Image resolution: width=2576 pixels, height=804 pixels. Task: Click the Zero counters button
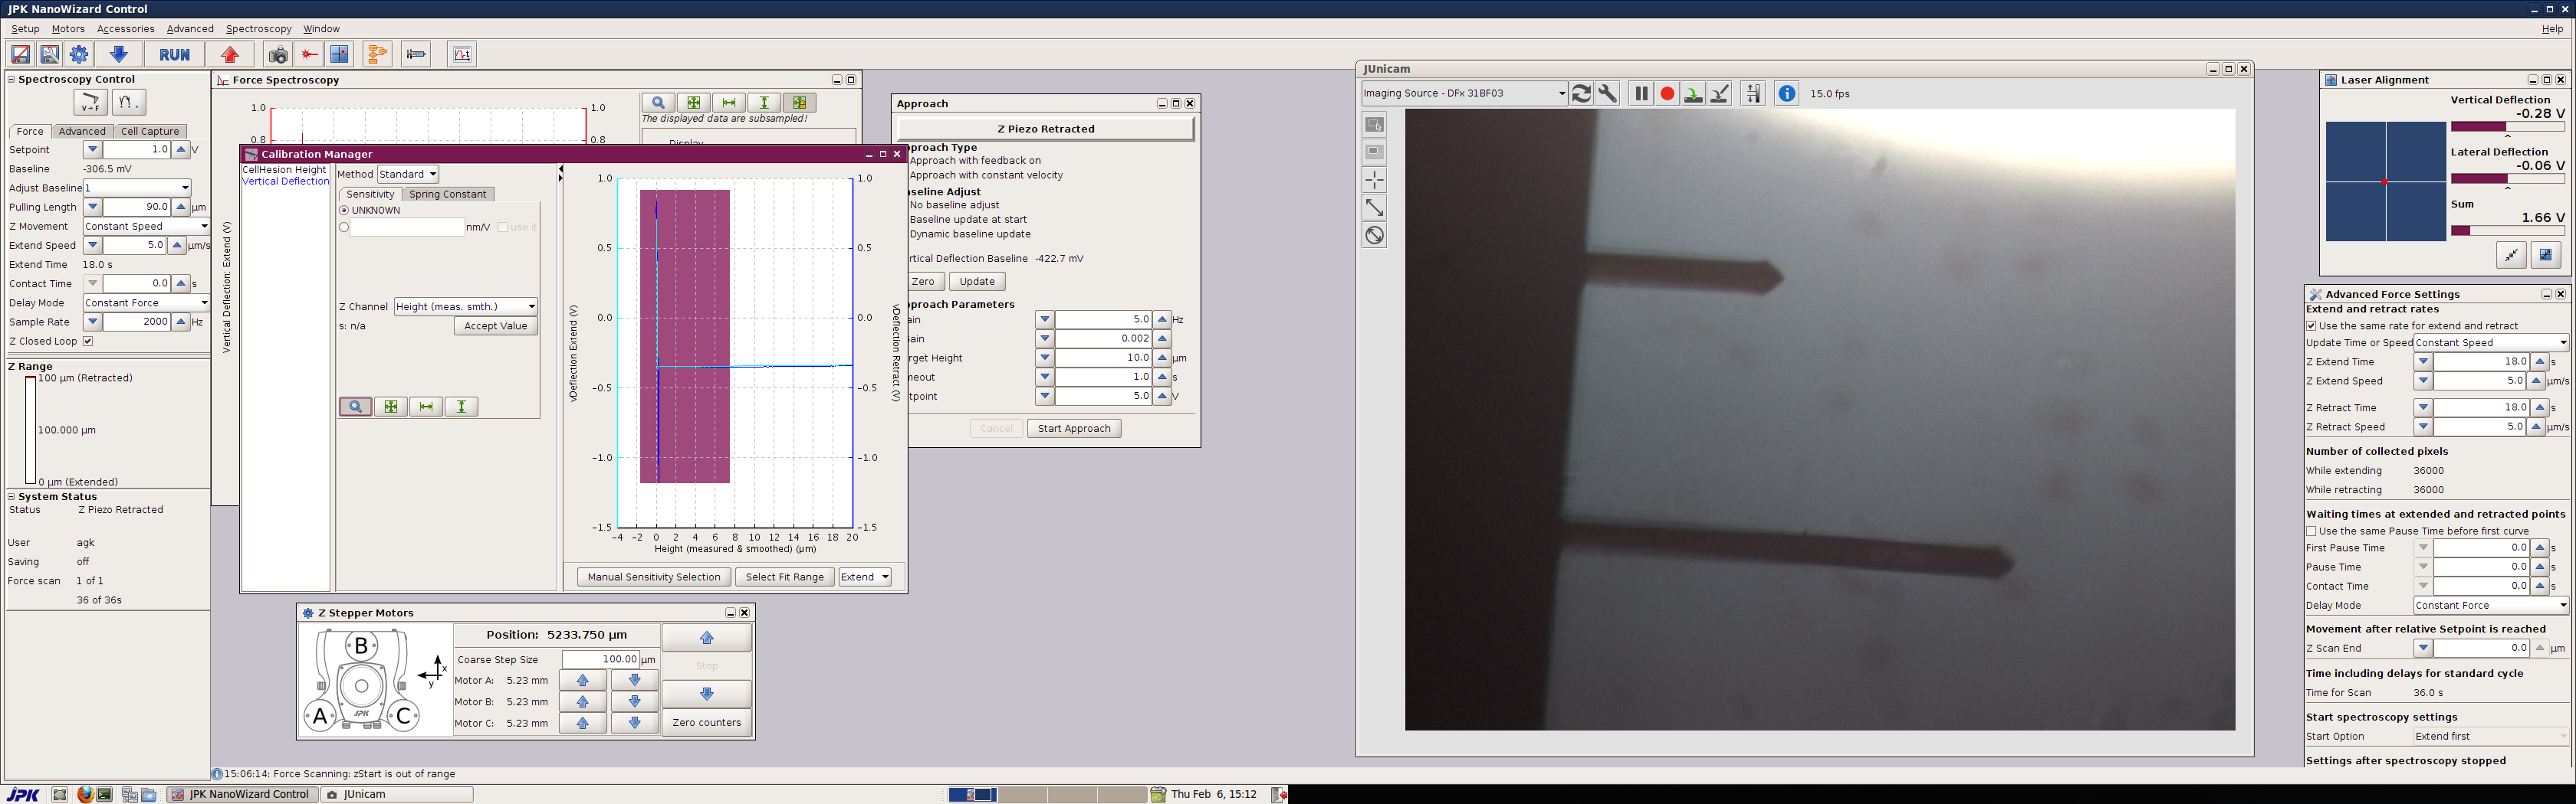[706, 723]
